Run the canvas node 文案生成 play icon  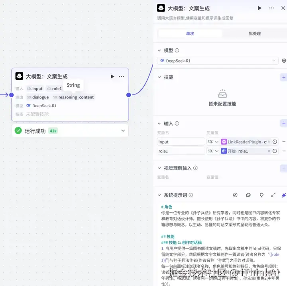click(x=112, y=77)
